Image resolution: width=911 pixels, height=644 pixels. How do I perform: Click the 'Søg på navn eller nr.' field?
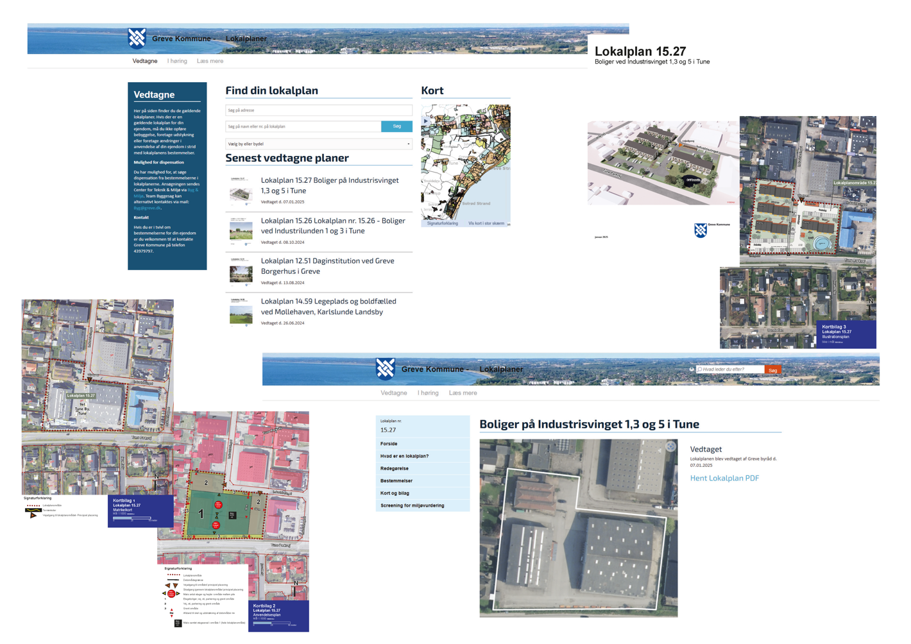point(303,126)
